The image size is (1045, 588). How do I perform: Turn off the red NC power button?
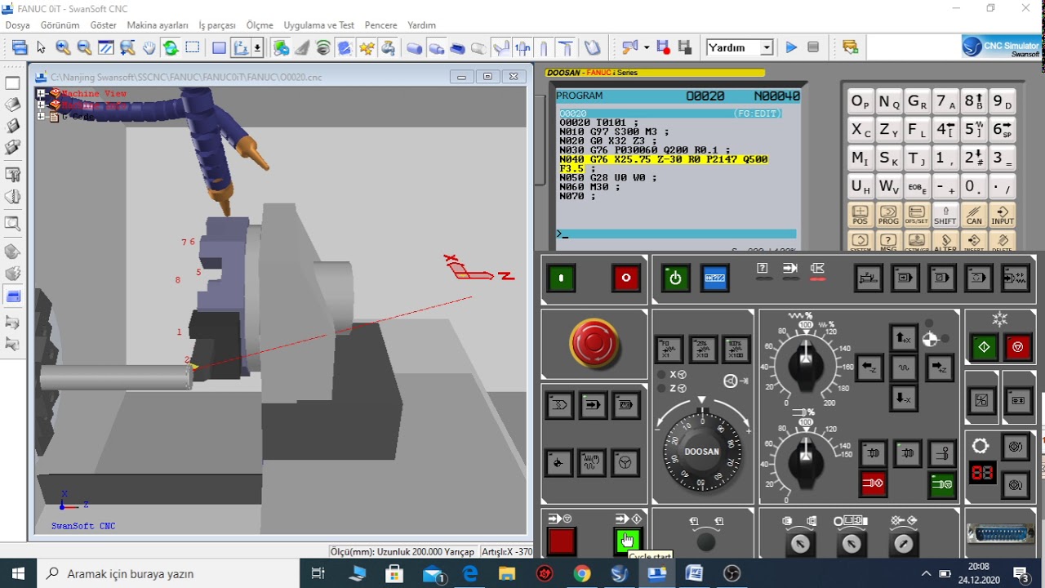[626, 278]
